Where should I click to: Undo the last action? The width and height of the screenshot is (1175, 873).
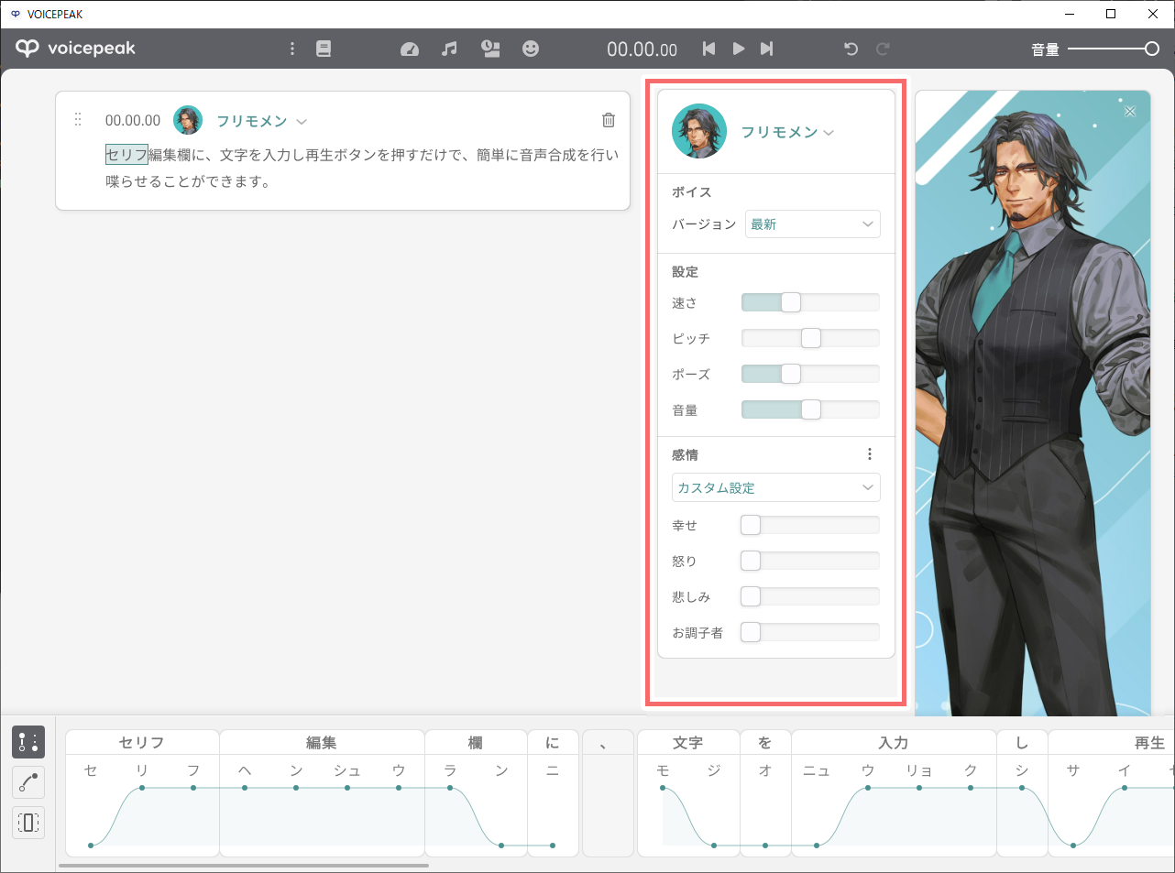[x=851, y=49]
